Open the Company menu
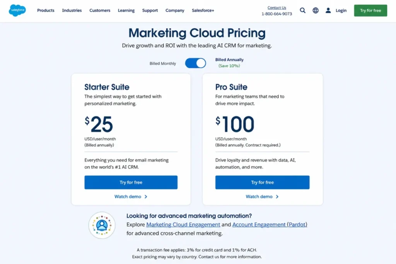396x264 pixels. 175,10
